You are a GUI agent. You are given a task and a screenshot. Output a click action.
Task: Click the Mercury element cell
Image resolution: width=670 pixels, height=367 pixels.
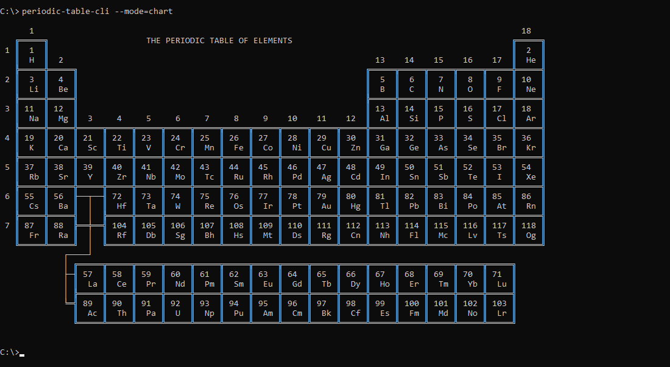pos(353,201)
